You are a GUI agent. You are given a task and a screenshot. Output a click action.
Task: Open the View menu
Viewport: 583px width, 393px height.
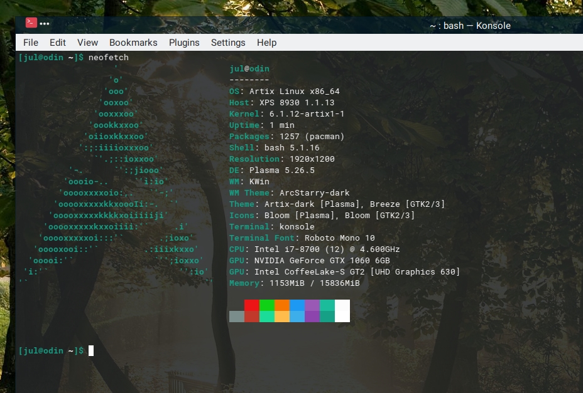click(87, 43)
